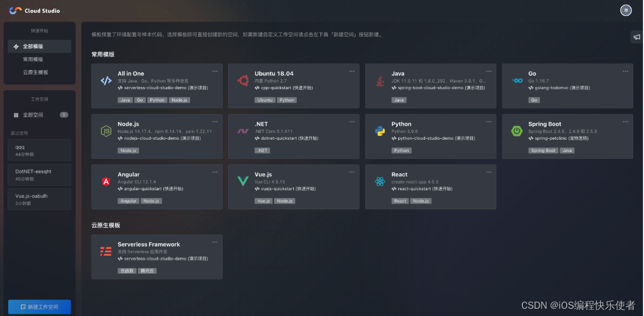Screen dimensions: 644x316
Task: Open the Vue.js card's more menu
Action: pyautogui.click(x=352, y=172)
